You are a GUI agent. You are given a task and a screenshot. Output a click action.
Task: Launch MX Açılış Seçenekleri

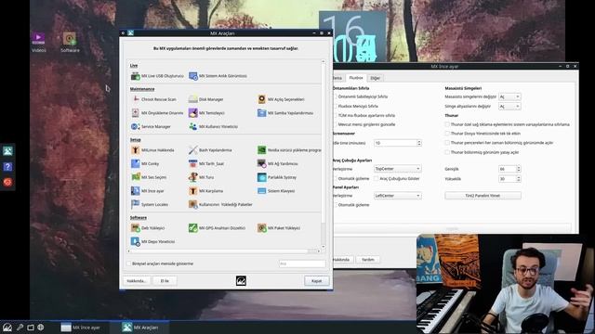click(281, 99)
